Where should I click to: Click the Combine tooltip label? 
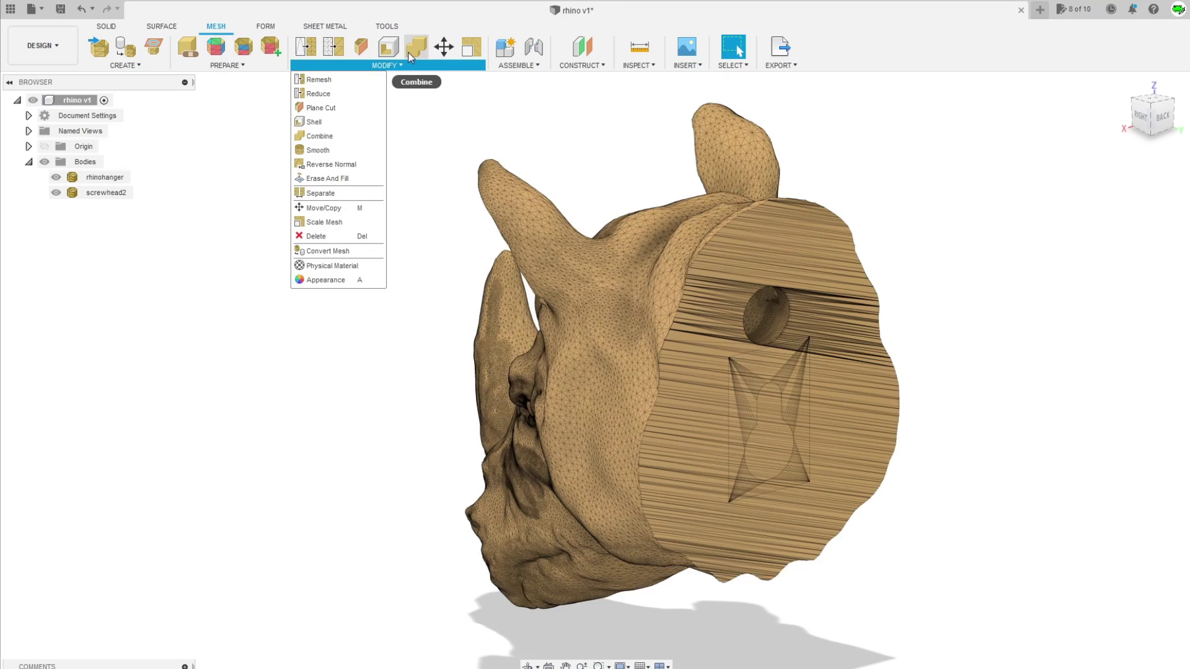[x=416, y=81]
